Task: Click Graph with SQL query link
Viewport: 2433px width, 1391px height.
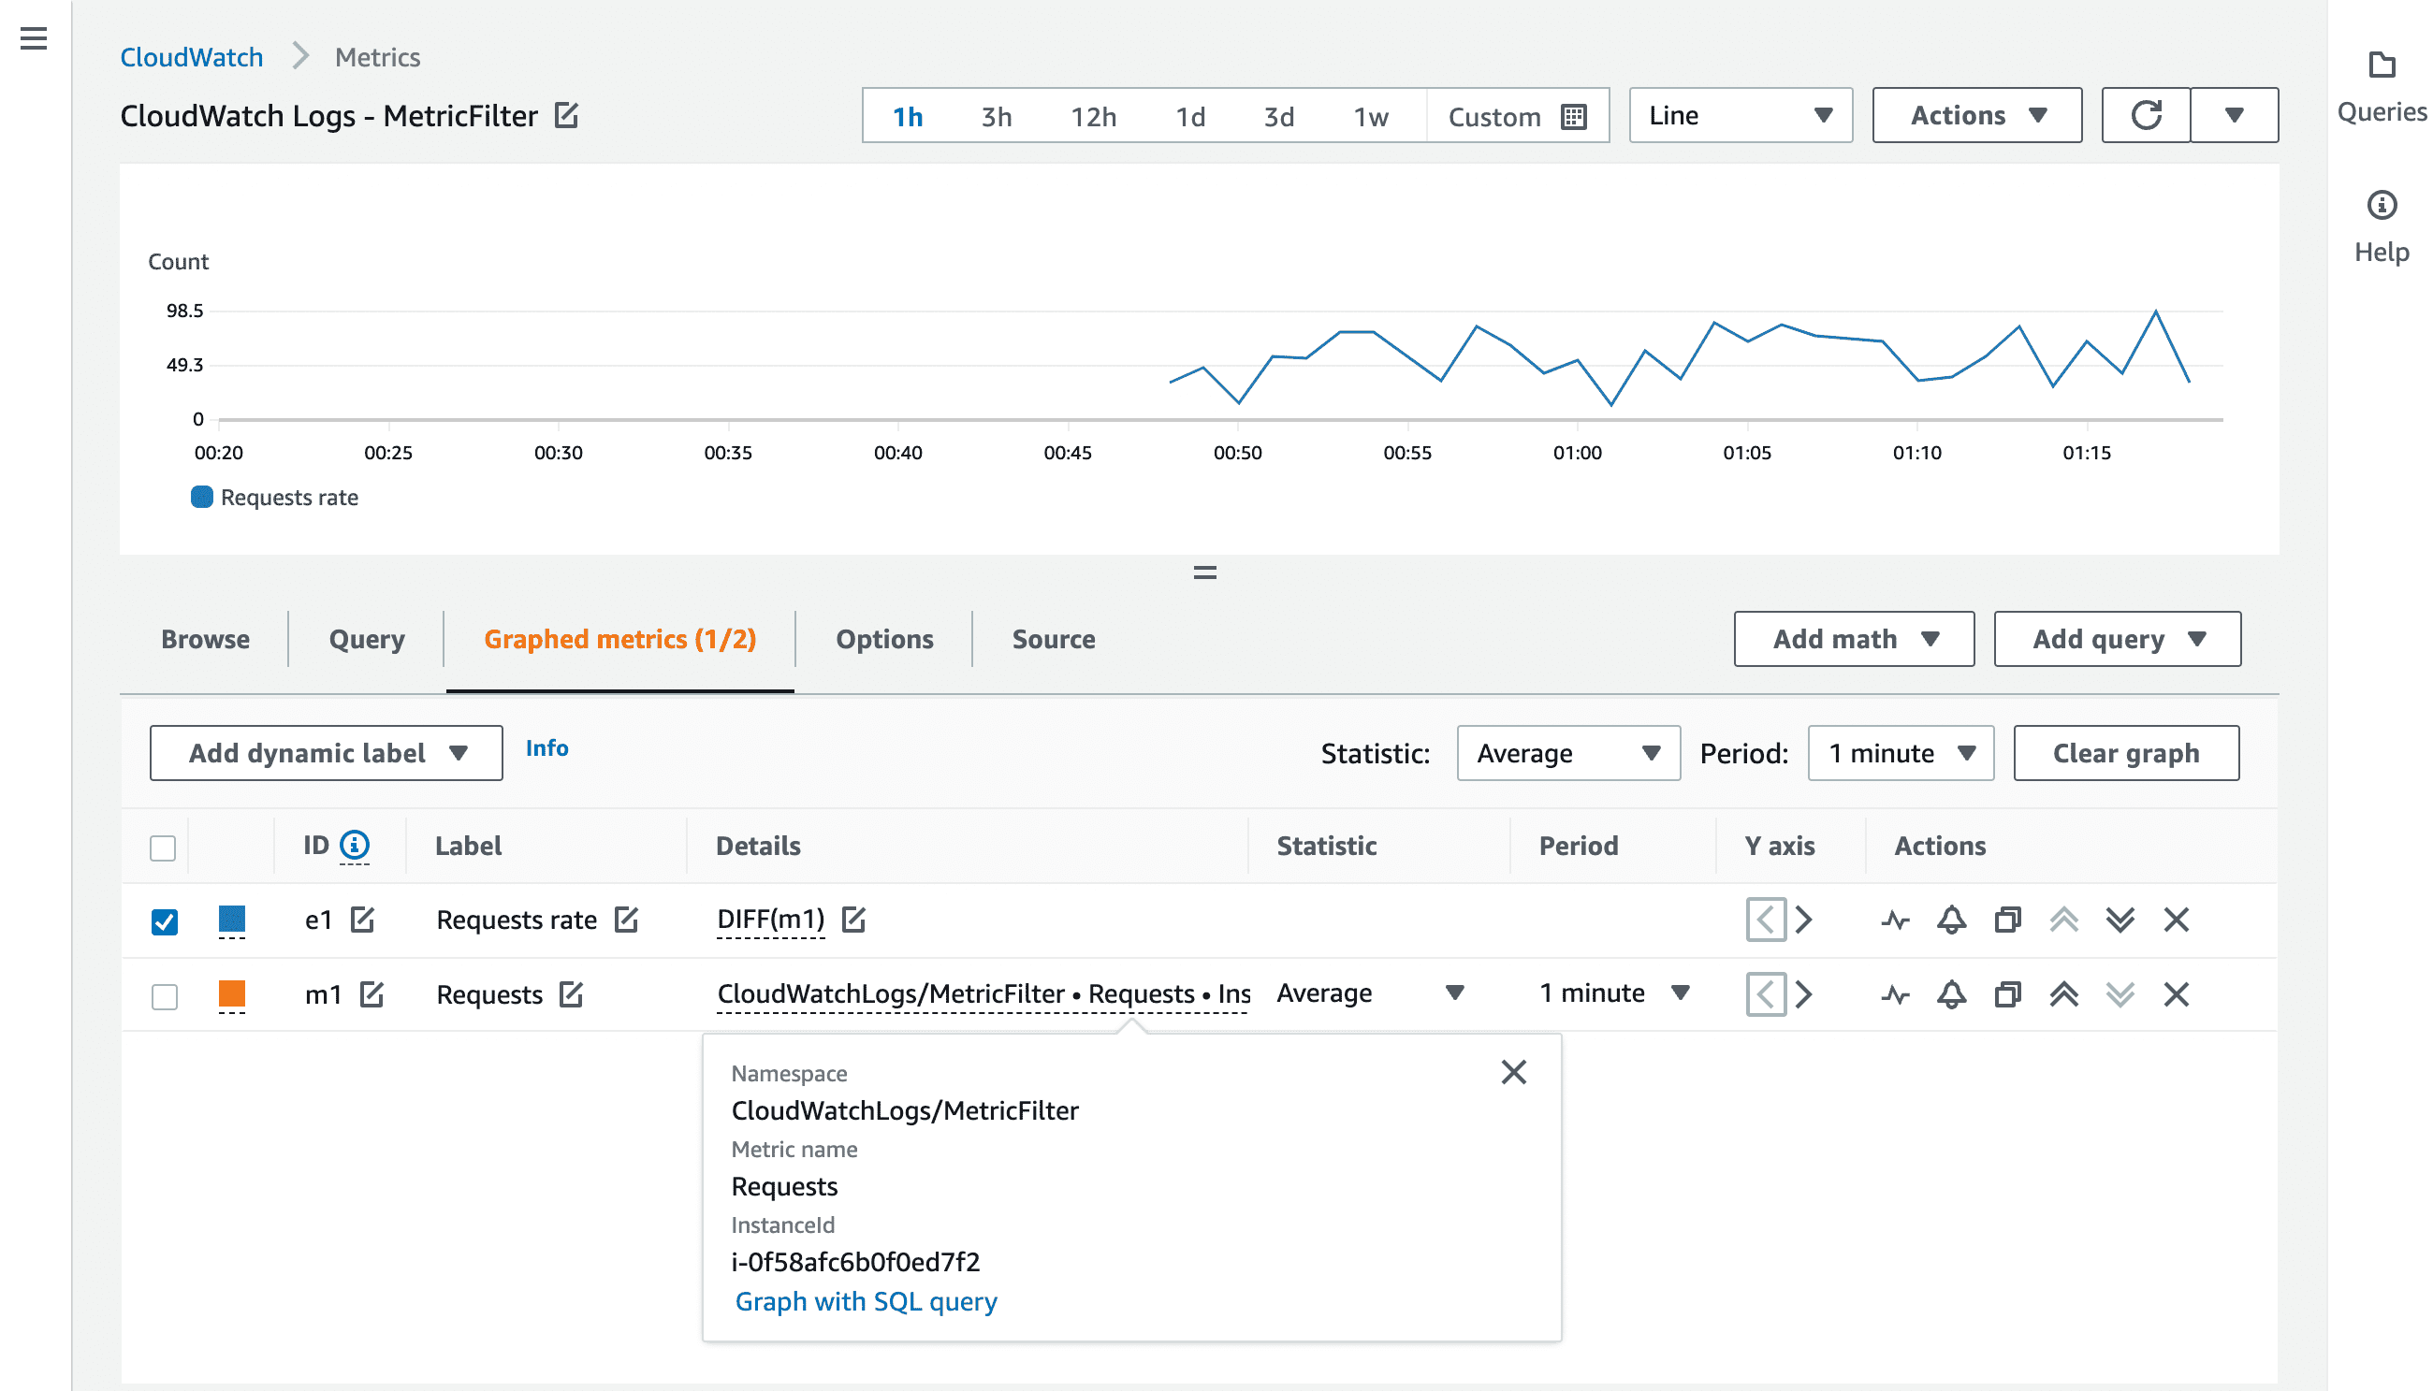Action: pos(866,1301)
